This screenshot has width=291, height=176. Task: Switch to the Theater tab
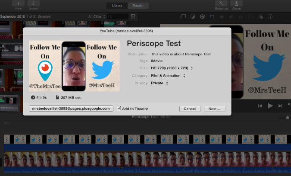[138, 6]
